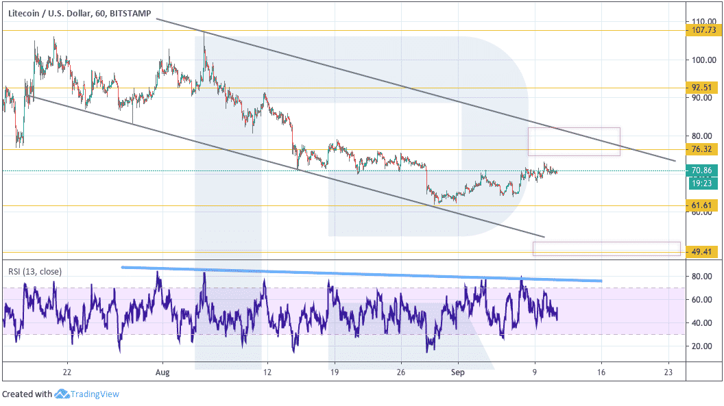724x406 pixels.
Task: Click the 19:23 countdown timer label
Action: click(x=702, y=183)
